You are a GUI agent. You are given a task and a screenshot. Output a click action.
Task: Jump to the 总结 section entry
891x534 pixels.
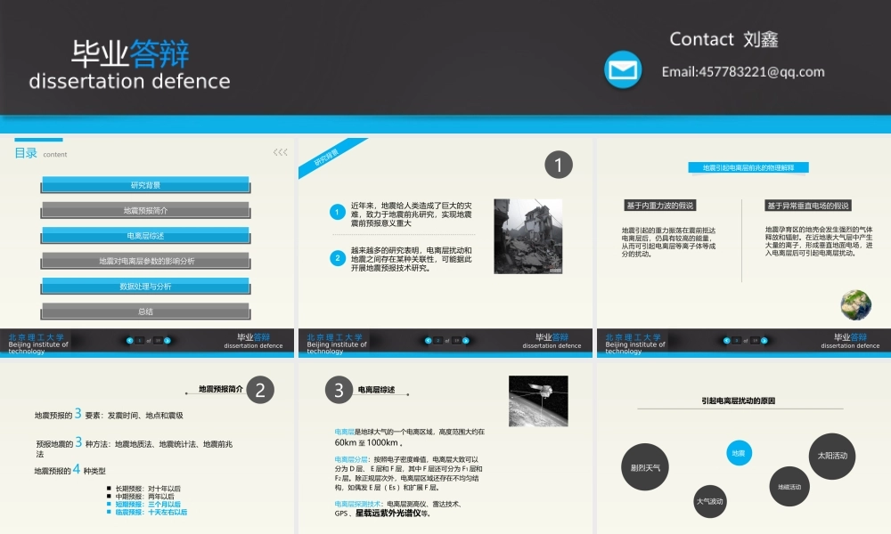(145, 311)
